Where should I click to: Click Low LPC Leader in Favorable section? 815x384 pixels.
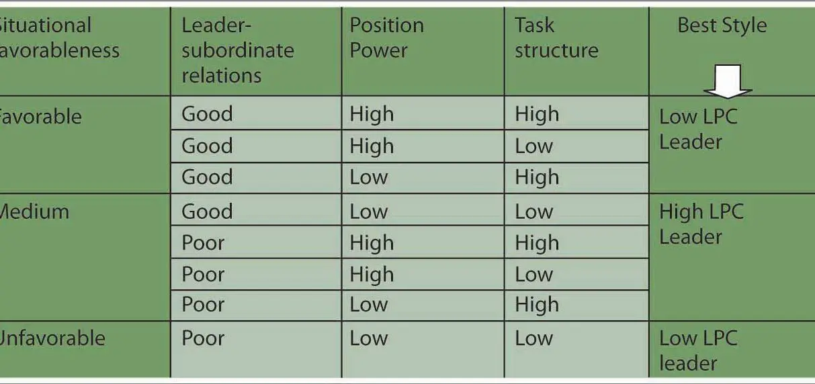click(698, 129)
